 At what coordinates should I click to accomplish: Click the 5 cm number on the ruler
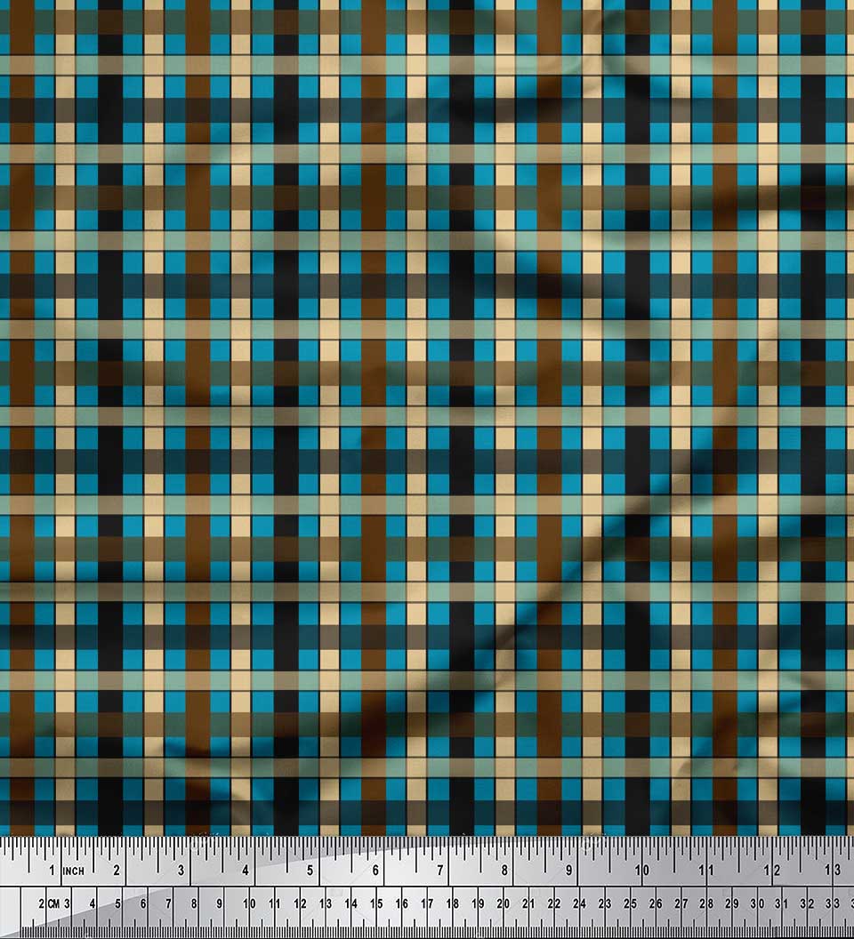pos(119,904)
